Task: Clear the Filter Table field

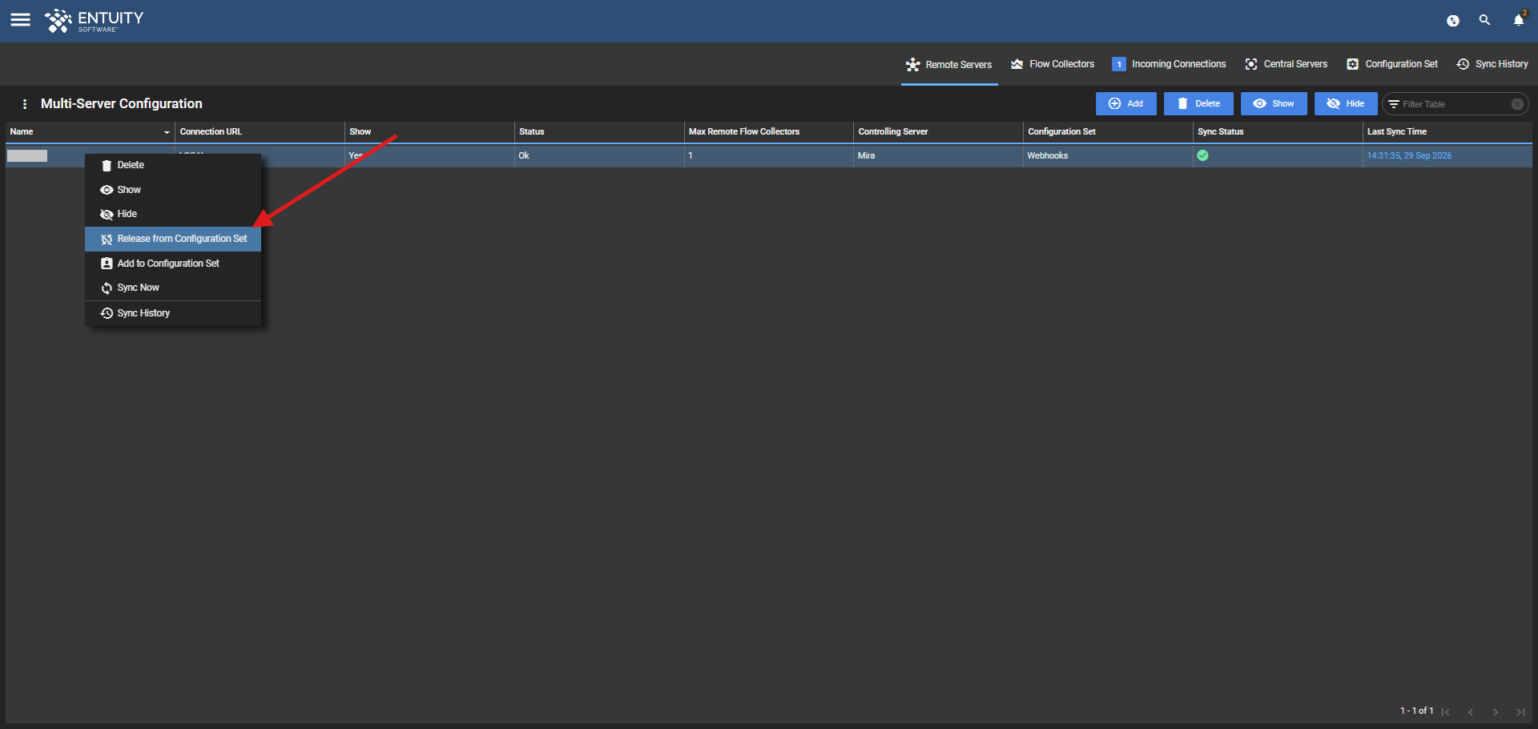Action: click(x=1517, y=104)
